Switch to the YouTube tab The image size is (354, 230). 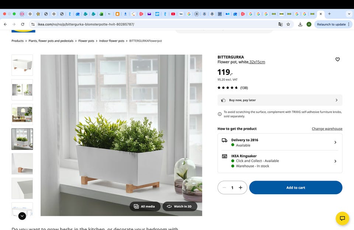173,14
